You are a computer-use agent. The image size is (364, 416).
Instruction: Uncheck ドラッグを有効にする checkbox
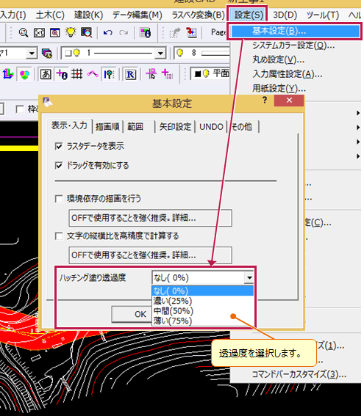[59, 166]
